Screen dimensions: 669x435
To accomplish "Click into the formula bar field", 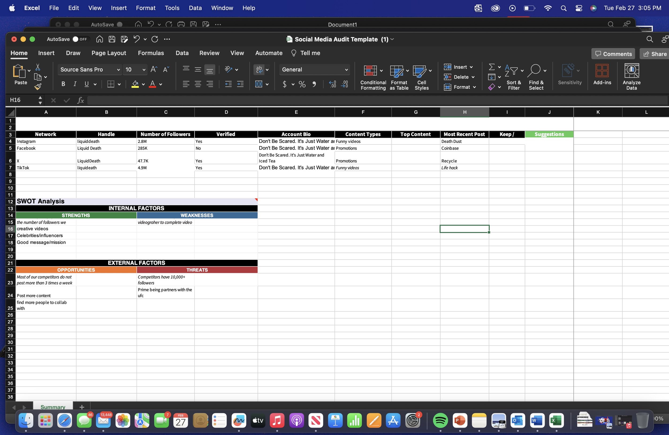I will point(377,100).
